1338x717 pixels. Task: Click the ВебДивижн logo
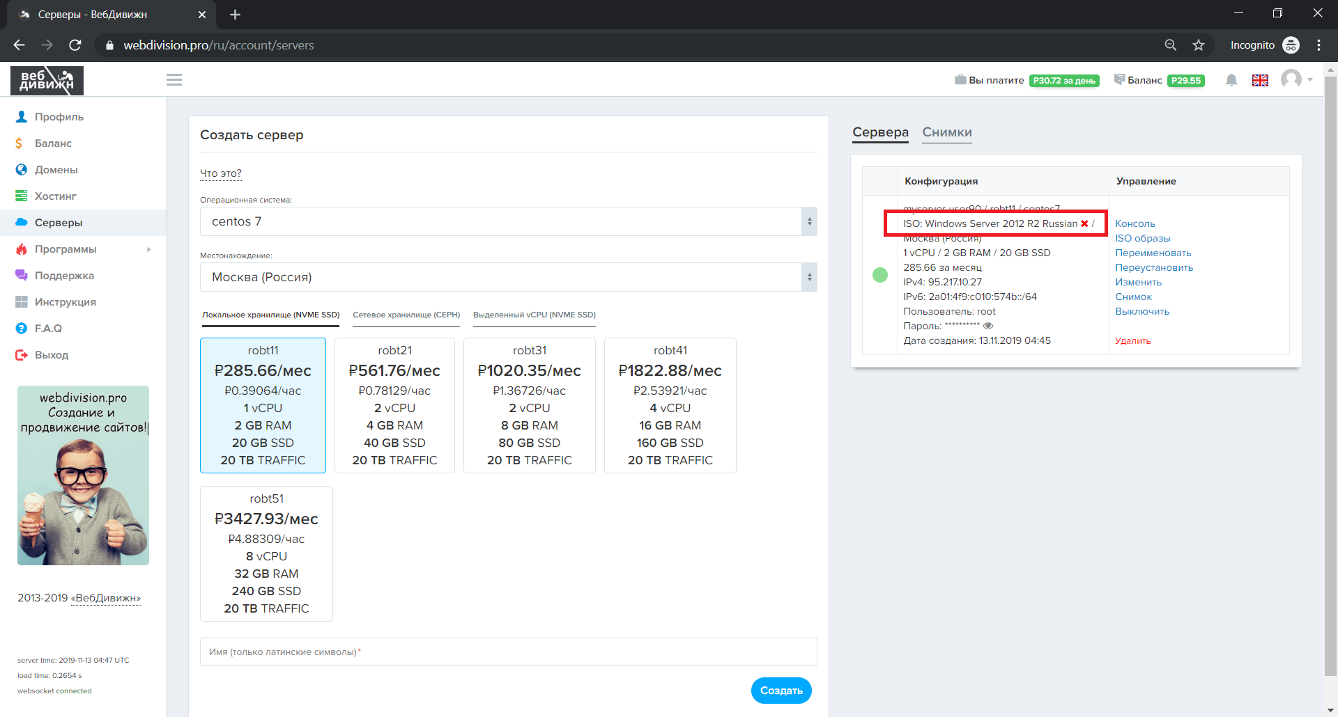(47, 81)
